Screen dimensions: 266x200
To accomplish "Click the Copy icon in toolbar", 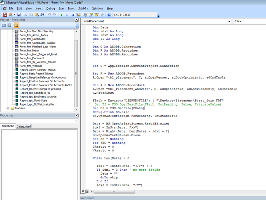I will (31, 15).
